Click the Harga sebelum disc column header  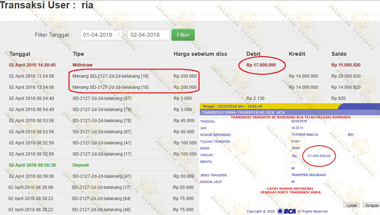[200, 54]
